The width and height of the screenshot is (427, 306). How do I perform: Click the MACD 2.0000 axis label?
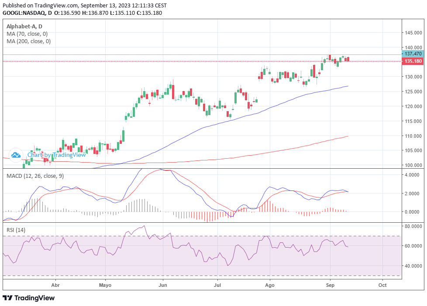pyautogui.click(x=412, y=194)
